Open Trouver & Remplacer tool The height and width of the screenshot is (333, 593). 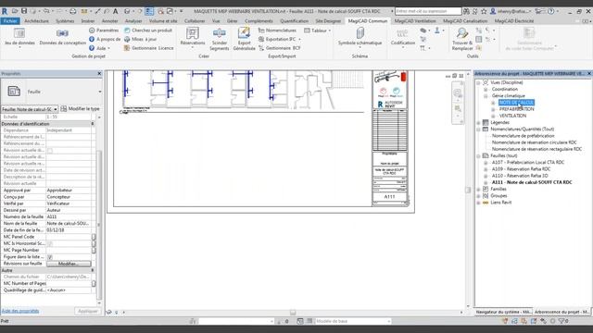462,39
